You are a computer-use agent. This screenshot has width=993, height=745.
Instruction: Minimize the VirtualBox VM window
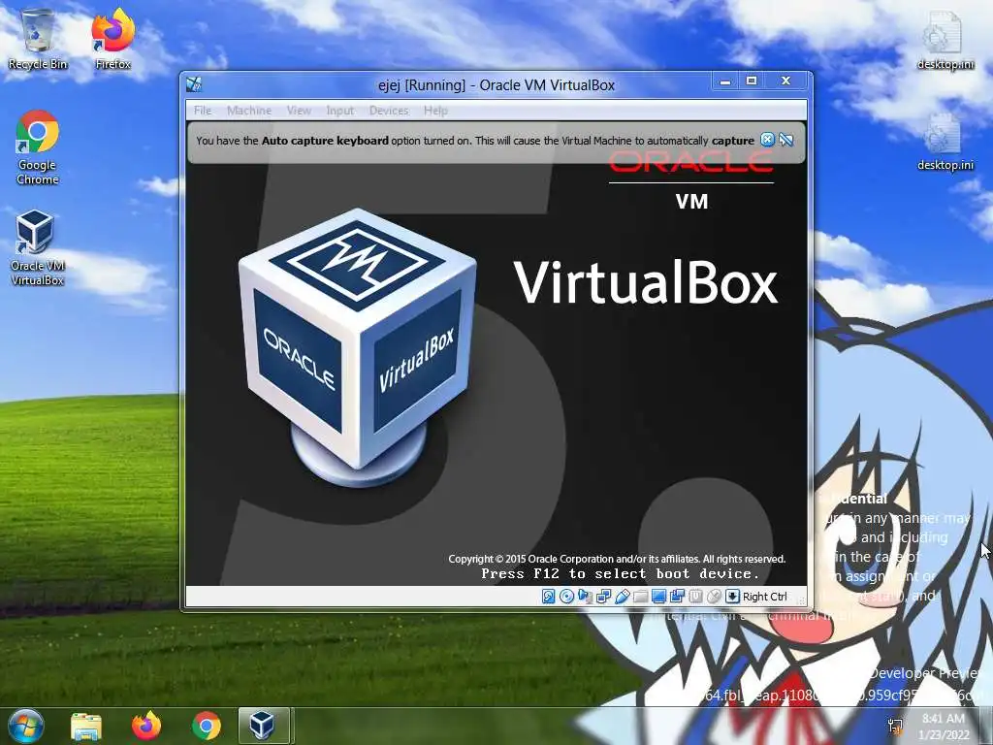[725, 81]
